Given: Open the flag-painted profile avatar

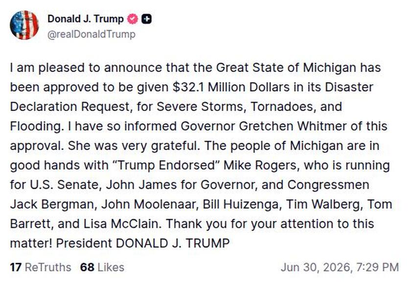Looking at the screenshot, I should (24, 25).
